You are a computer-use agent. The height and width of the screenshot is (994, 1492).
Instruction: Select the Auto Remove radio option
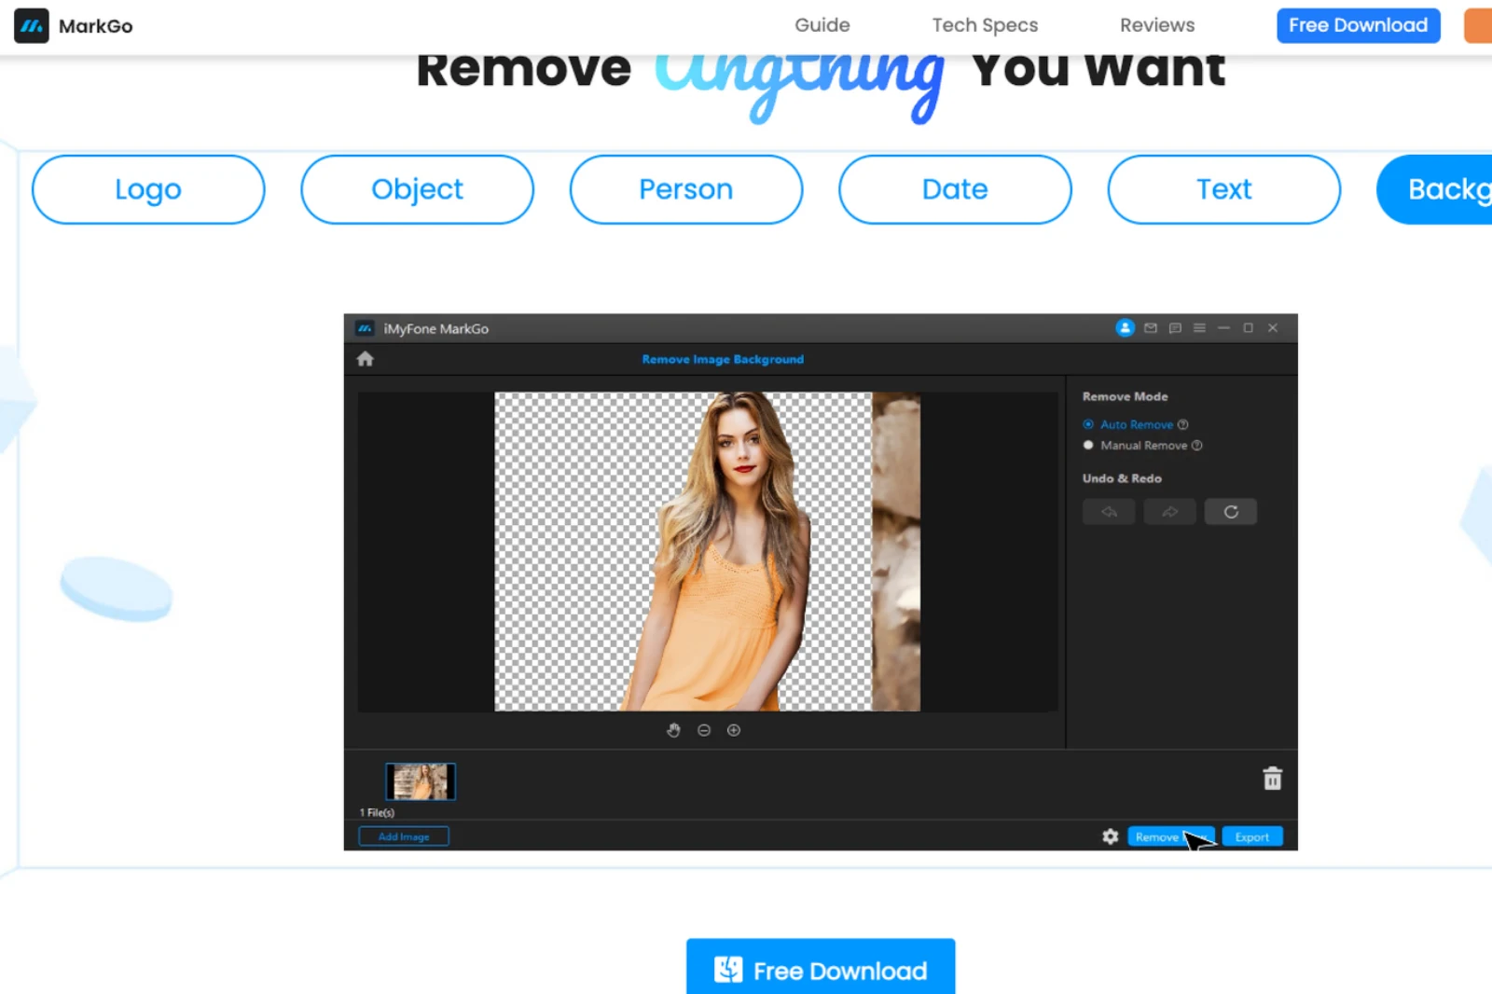(1088, 424)
